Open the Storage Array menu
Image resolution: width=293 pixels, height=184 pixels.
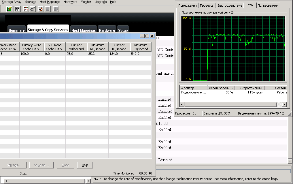click(12, 2)
